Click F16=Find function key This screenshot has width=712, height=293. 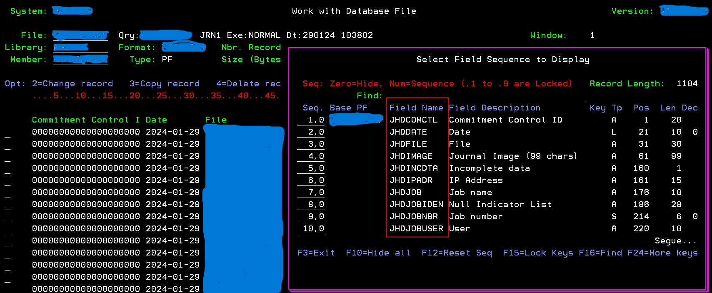tap(600, 253)
